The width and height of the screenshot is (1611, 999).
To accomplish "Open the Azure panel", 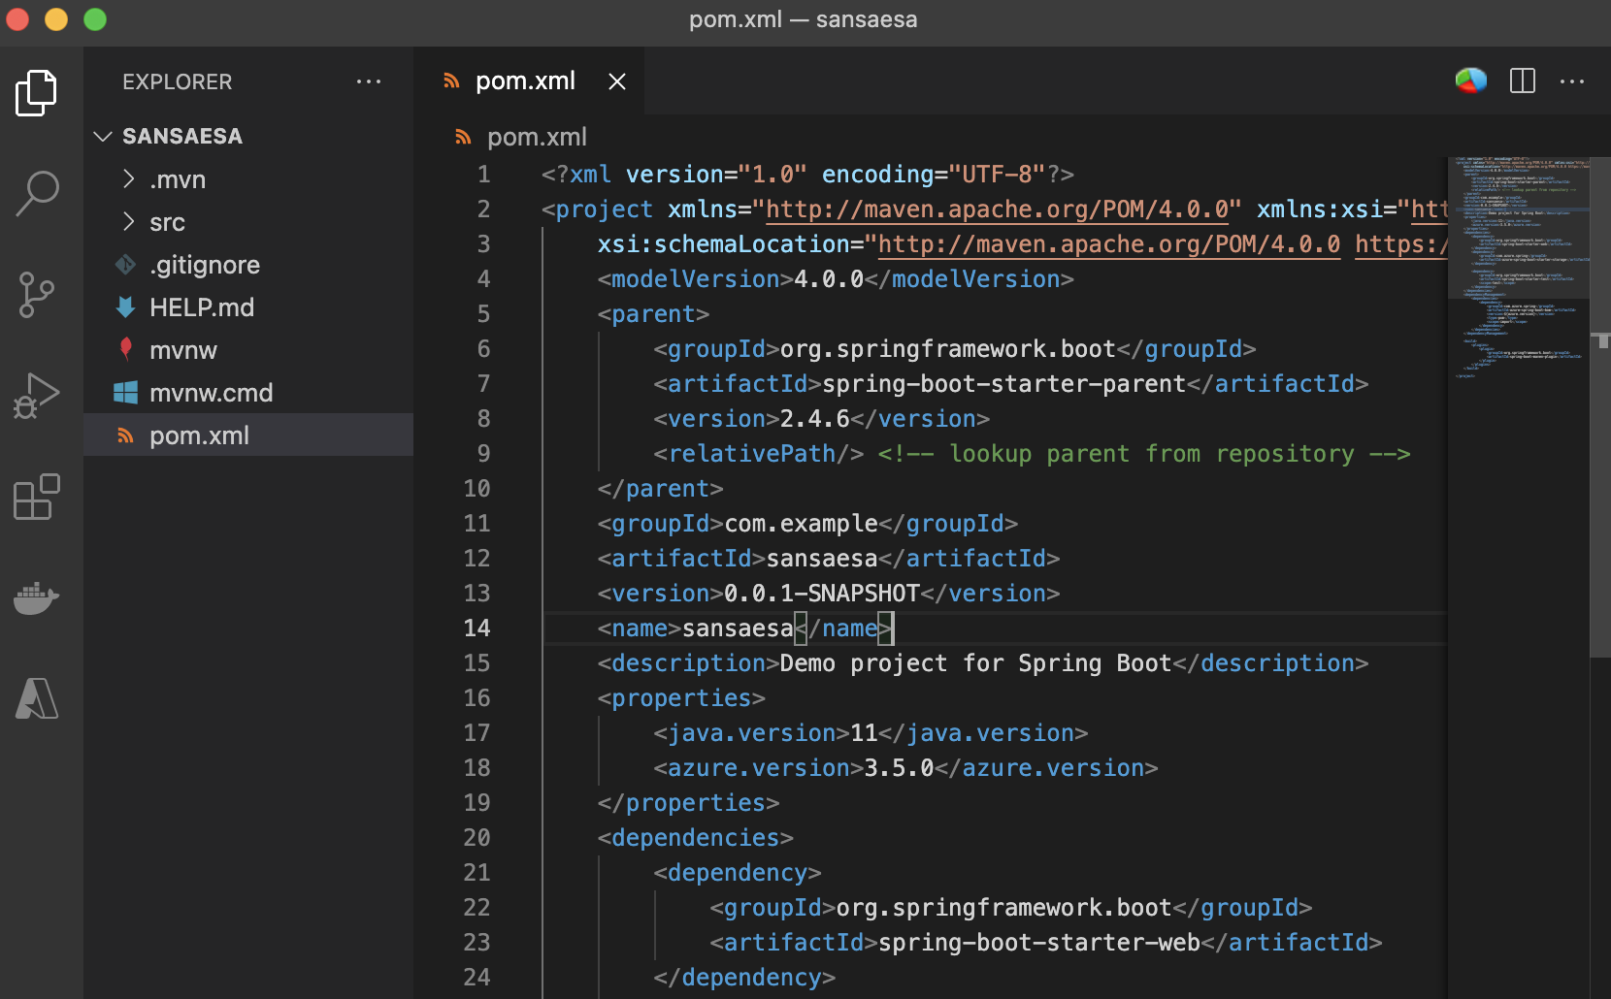I will click(37, 698).
